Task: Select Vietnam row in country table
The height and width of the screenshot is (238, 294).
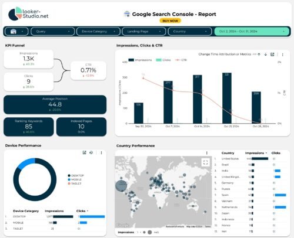Action: click(x=250, y=201)
